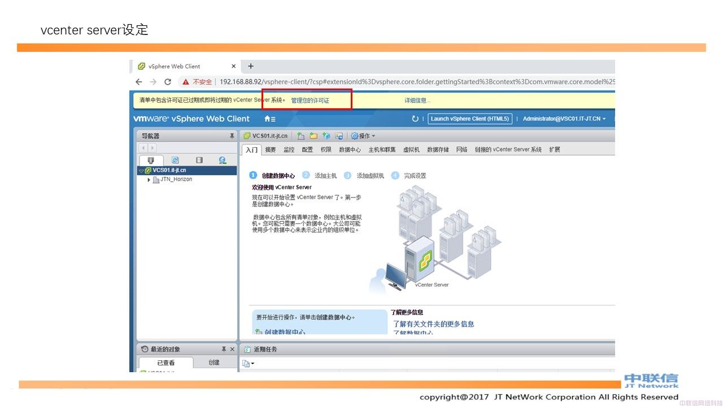Switch to the 主机和群集 tab
This screenshot has width=723, height=406.
click(382, 149)
